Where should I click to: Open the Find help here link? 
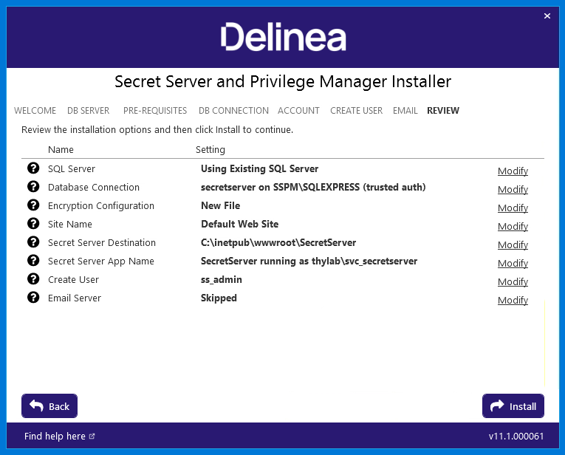tap(60, 437)
